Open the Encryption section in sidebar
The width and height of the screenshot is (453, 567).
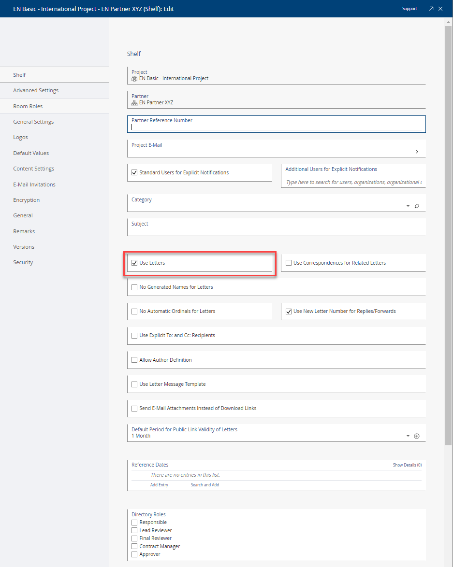tap(27, 200)
